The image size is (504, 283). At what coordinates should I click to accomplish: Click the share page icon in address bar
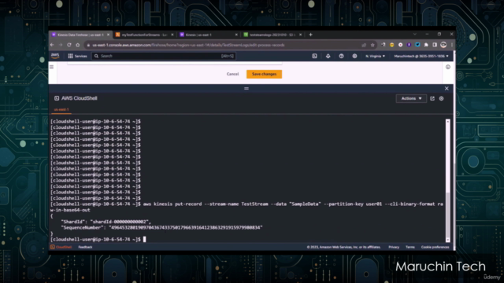(364, 45)
